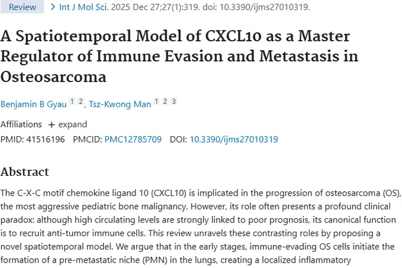Follow the 10.3390/ijms27010319 DOI link
This screenshot has height=268, width=402.
(234, 139)
